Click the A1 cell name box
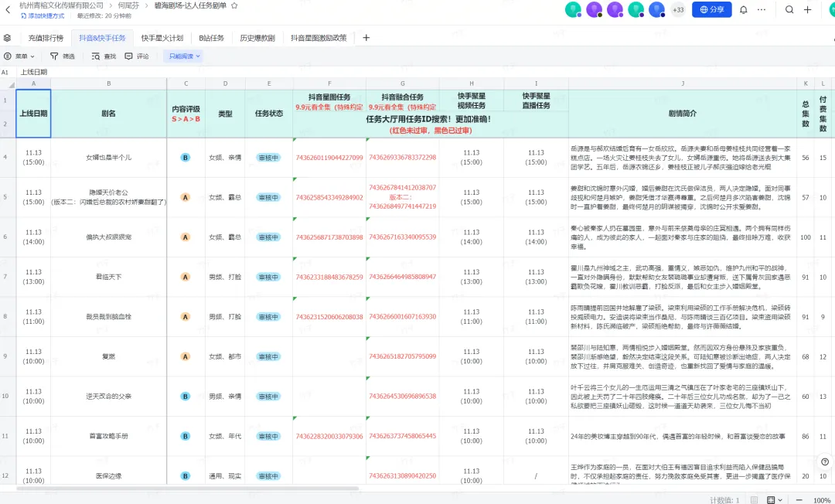This screenshot has width=835, height=504. [5, 72]
